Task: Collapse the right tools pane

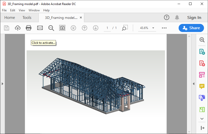Action: pos(194,84)
